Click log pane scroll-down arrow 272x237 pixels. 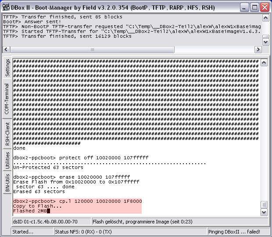click(x=265, y=42)
